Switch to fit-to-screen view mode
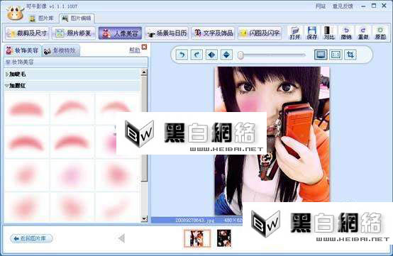The height and width of the screenshot is (256, 393). [x=321, y=55]
